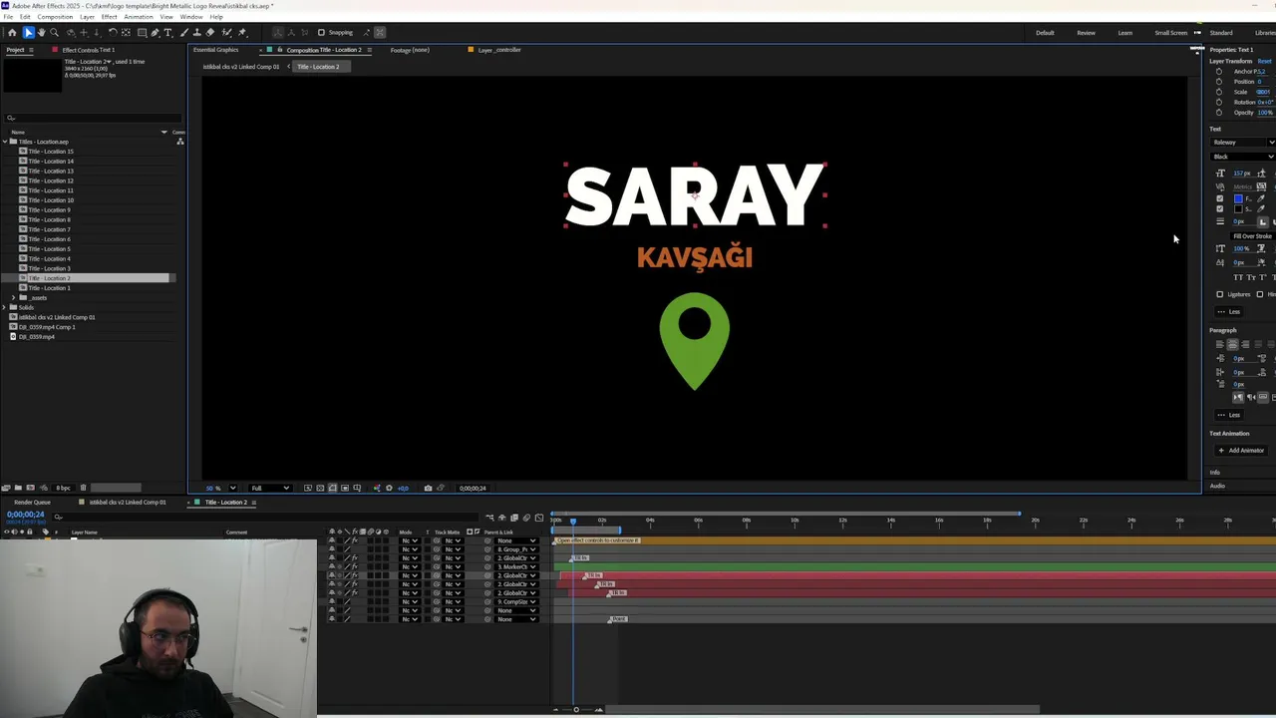1276x718 pixels.
Task: Select the Rotation tool
Action: 113,32
